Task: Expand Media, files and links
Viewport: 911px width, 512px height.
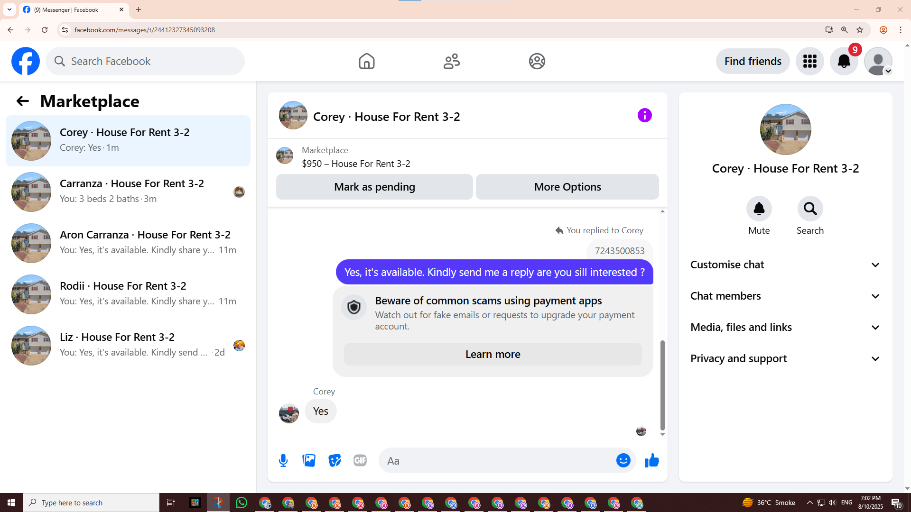Action: point(785,328)
